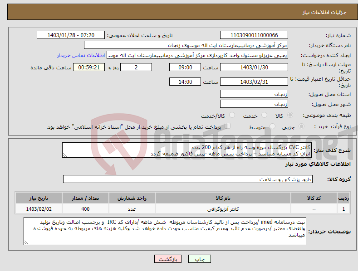Viewport: 358px width, 271px height.
Task: Click the product code cell showing --
Action: tap(314, 209)
